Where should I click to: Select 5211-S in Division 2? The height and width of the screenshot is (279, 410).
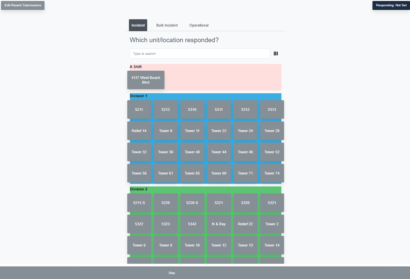tap(139, 203)
